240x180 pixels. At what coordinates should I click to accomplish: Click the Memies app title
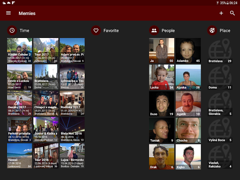(27, 14)
